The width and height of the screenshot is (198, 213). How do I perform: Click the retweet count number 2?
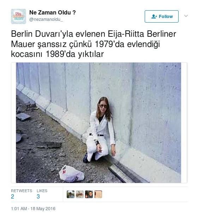point(12,196)
